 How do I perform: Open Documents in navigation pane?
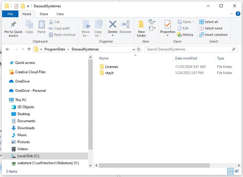[x=26, y=121]
